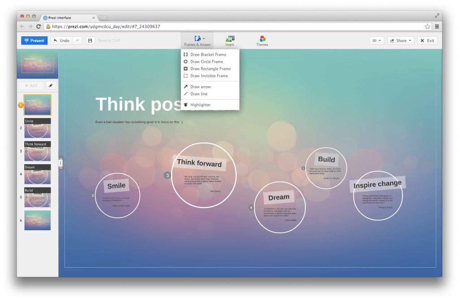Image resolution: width=459 pixels, height=300 pixels.
Task: Open the hamburger options dropdown in toolbar
Action: pos(376,40)
